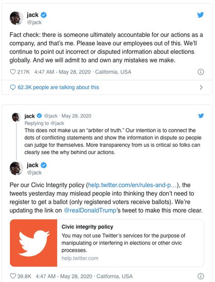The image size is (215, 282).
Task: Click verified badge next to top jack name
Action: pyautogui.click(x=44, y=15)
